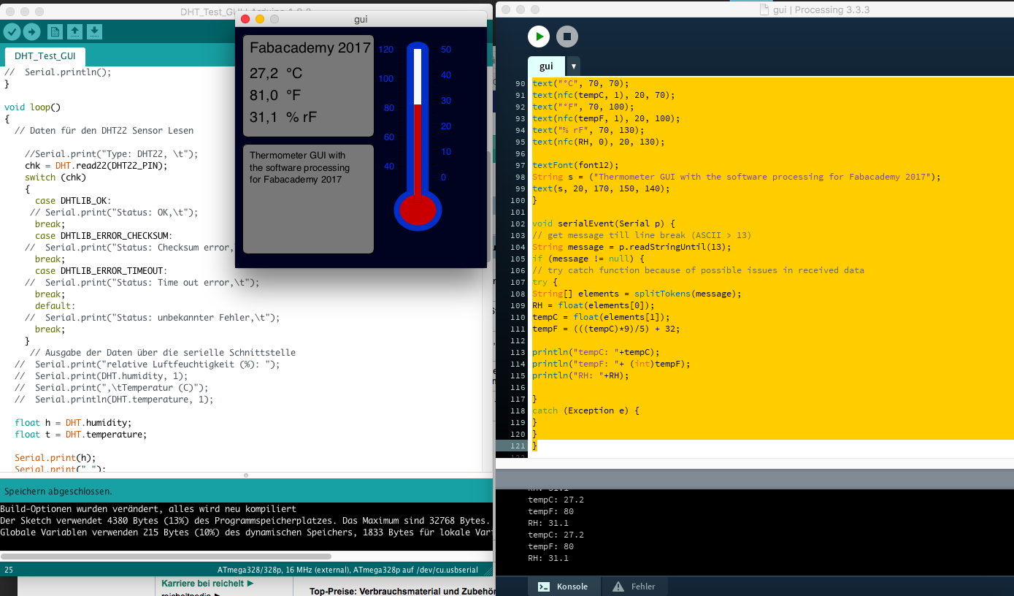The width and height of the screenshot is (1014, 596).
Task: Click the tempF calculation line
Action: 606,329
